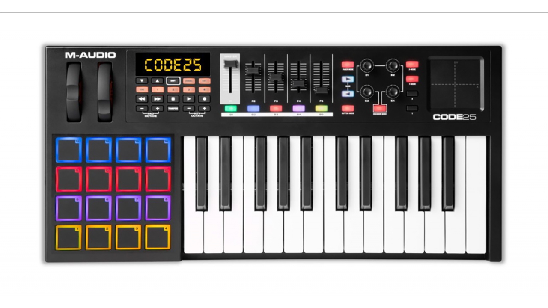Click the green B1 button
This screenshot has height=308, width=548.
pos(231,108)
